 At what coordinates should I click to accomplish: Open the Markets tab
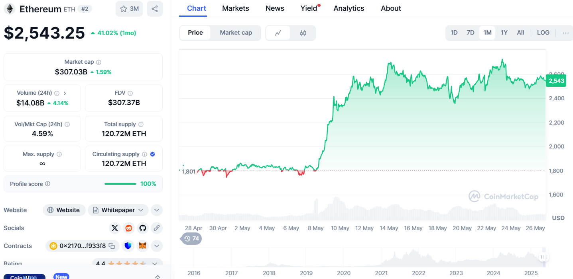pos(236,8)
